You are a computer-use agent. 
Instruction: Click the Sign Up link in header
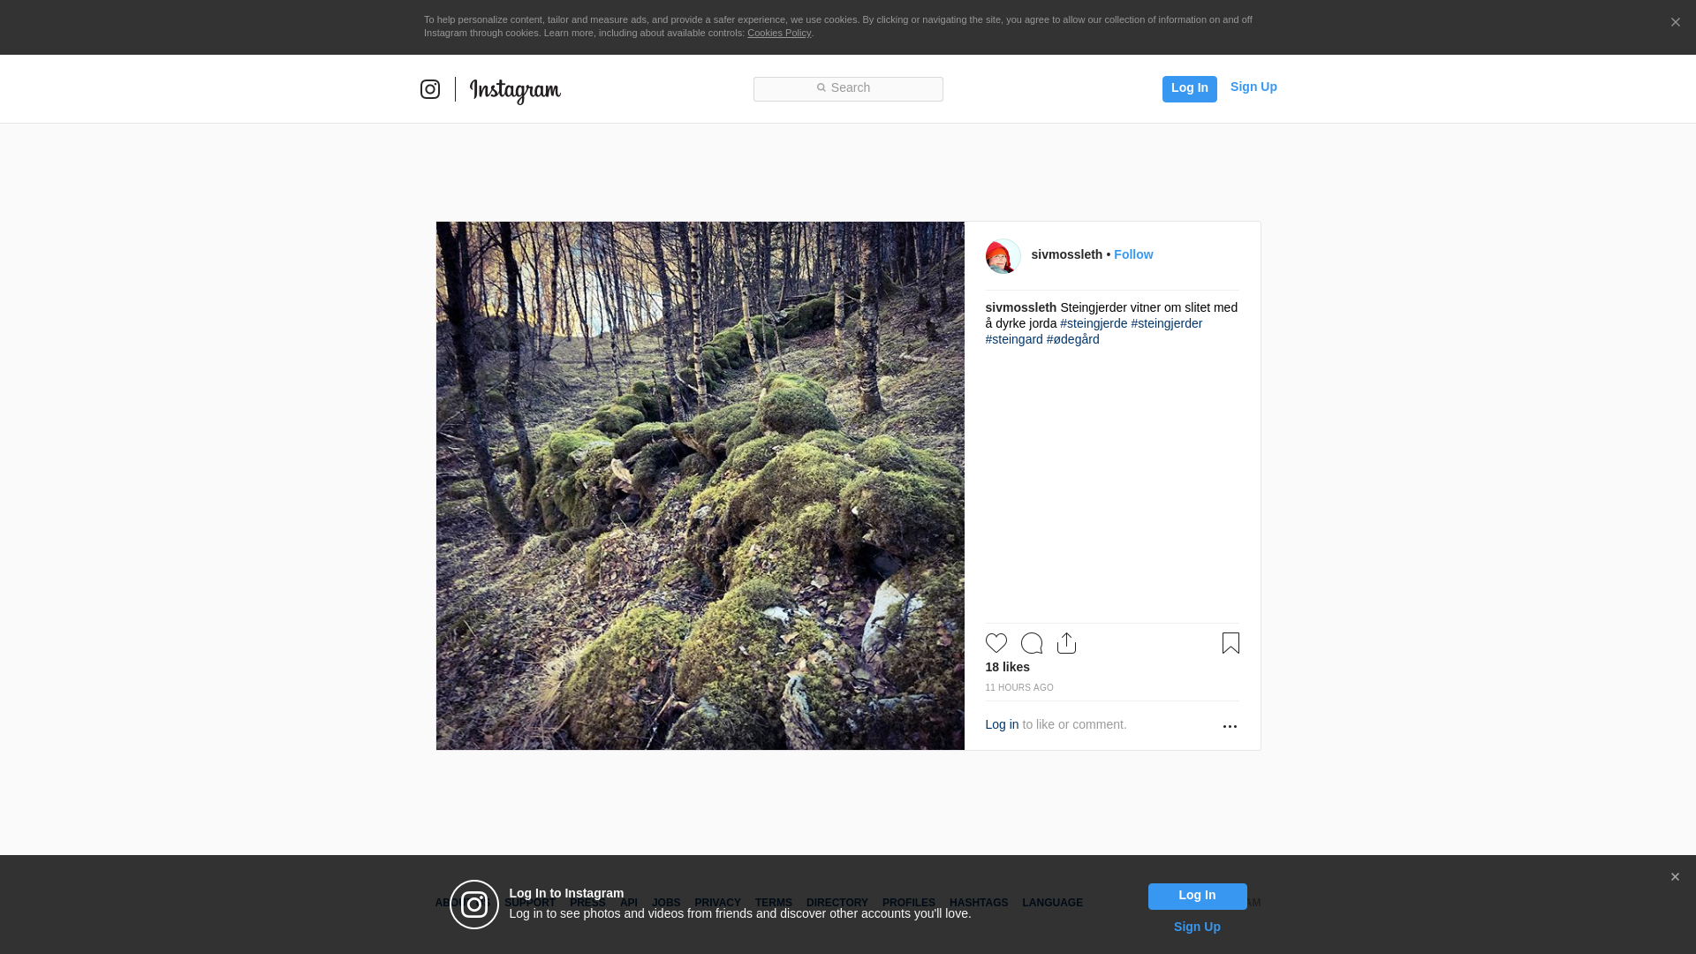(x=1253, y=87)
